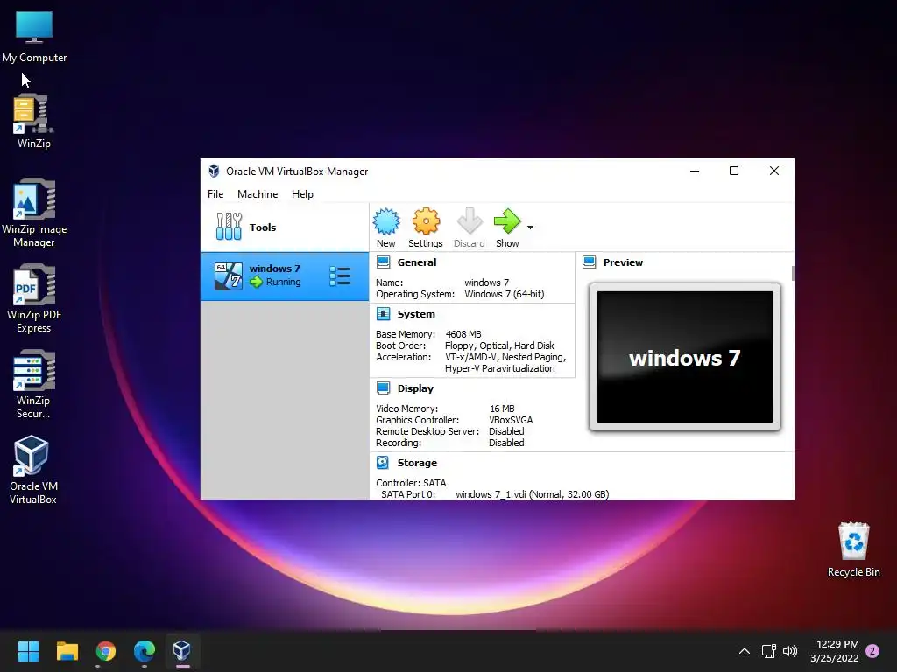
Task: Select Oracle VM VirtualBox desktop shortcut
Action: click(x=32, y=470)
